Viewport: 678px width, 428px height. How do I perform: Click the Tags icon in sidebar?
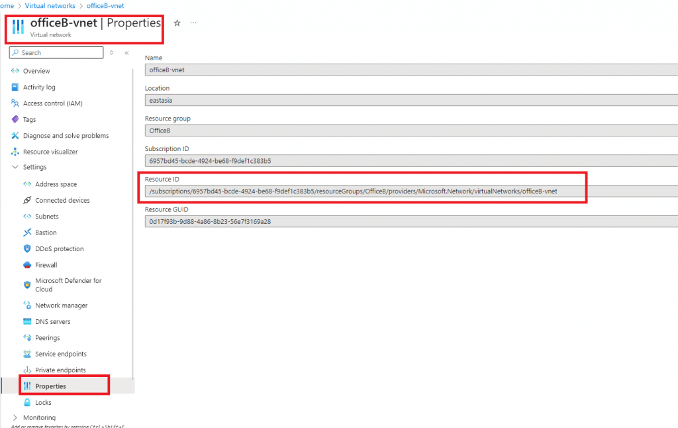[15, 119]
